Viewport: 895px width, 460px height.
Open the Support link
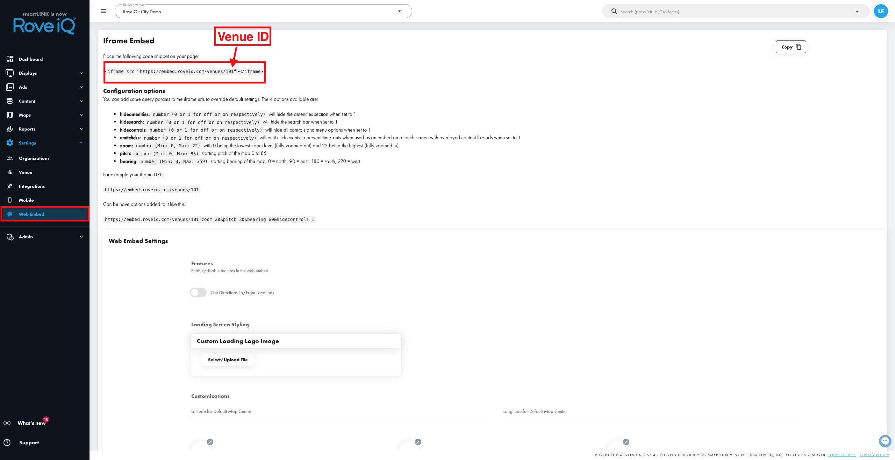[x=29, y=443]
